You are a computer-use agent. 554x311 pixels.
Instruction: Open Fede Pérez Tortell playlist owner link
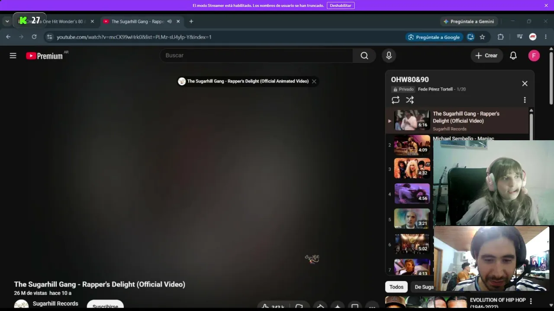pos(435,89)
